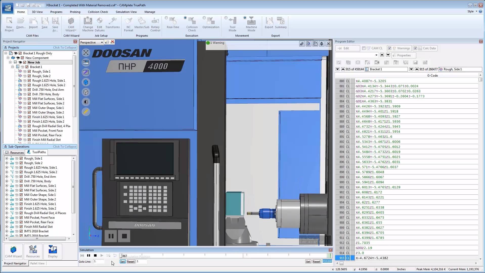
Task: Start the Optimization execution
Action: click(x=211, y=23)
